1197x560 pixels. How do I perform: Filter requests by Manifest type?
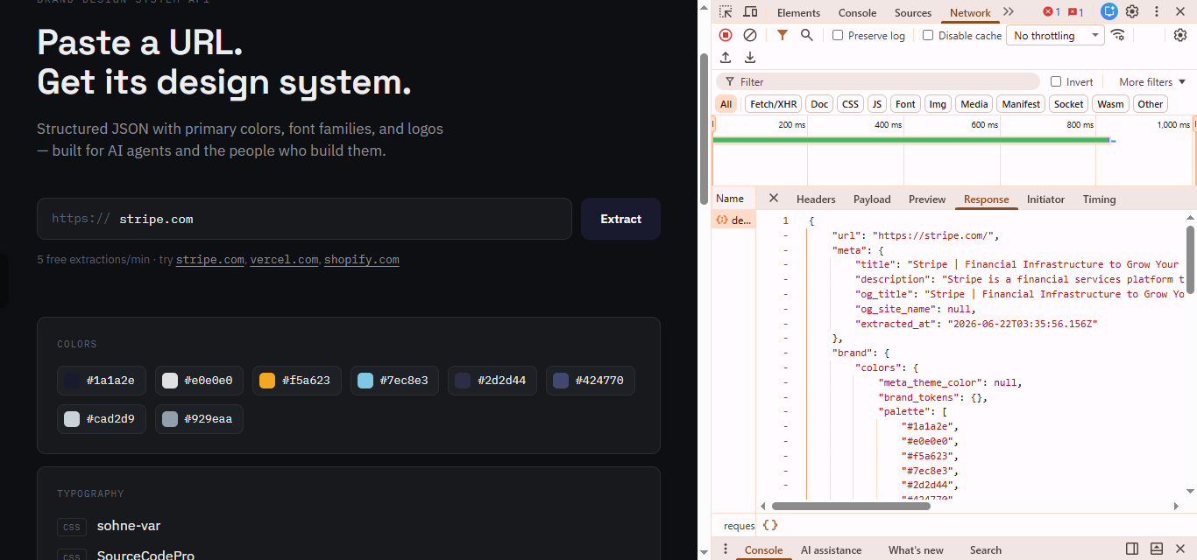1021,104
